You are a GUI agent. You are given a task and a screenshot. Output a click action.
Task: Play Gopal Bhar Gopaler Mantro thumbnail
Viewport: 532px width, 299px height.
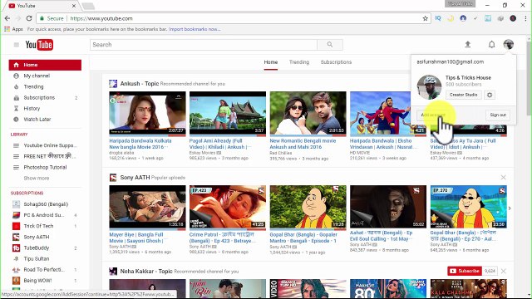[308, 207]
